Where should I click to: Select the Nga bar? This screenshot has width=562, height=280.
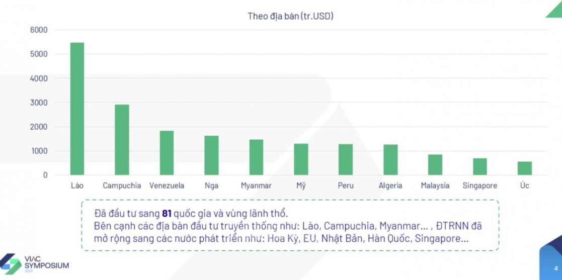tap(211, 155)
